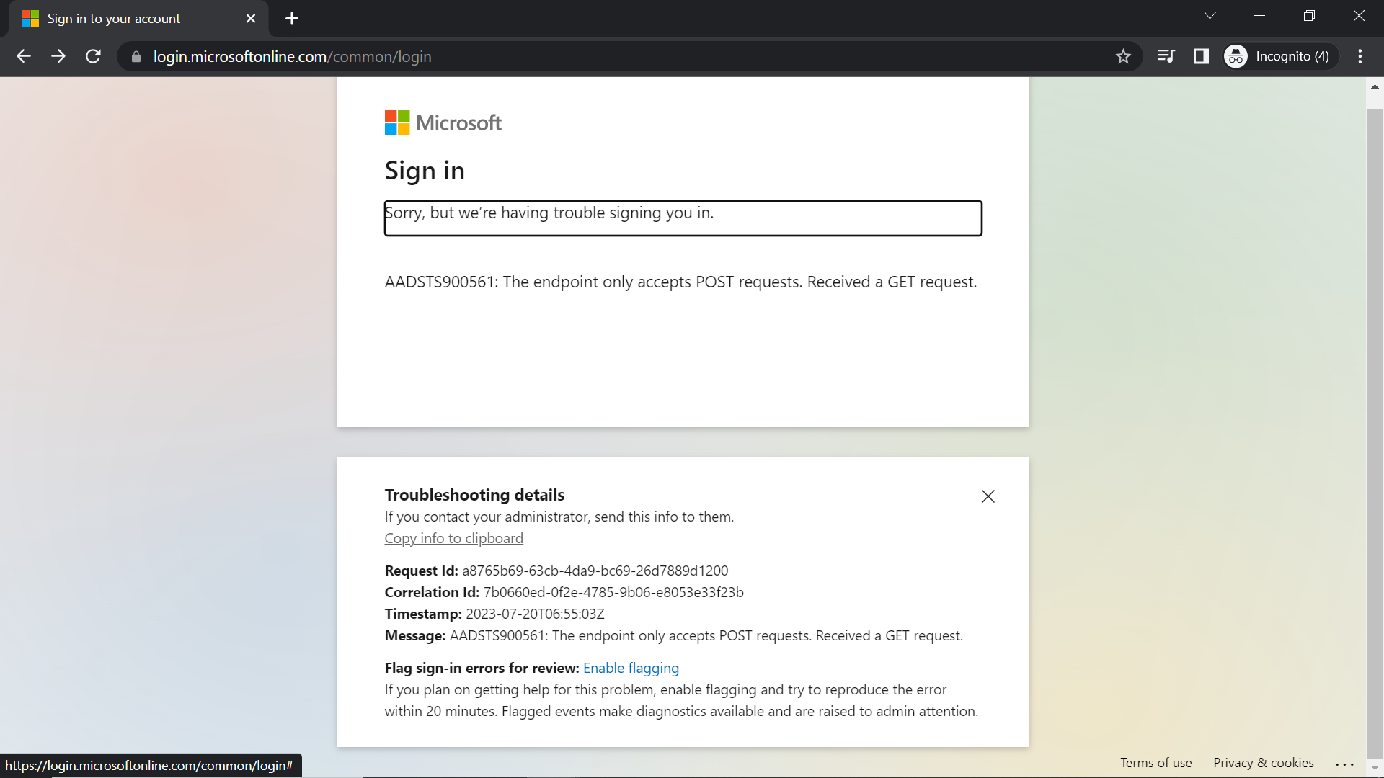Viewport: 1384px width, 778px height.
Task: Open the Chrome three-dot menu
Action: [1360, 56]
